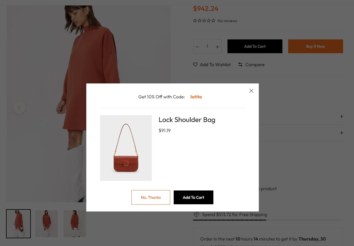354x246 pixels.
Task: Add Lock Shoulder Bag to cart in popup
Action: 194,197
